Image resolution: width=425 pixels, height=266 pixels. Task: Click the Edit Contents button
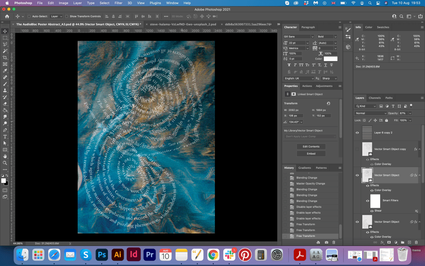(x=311, y=146)
